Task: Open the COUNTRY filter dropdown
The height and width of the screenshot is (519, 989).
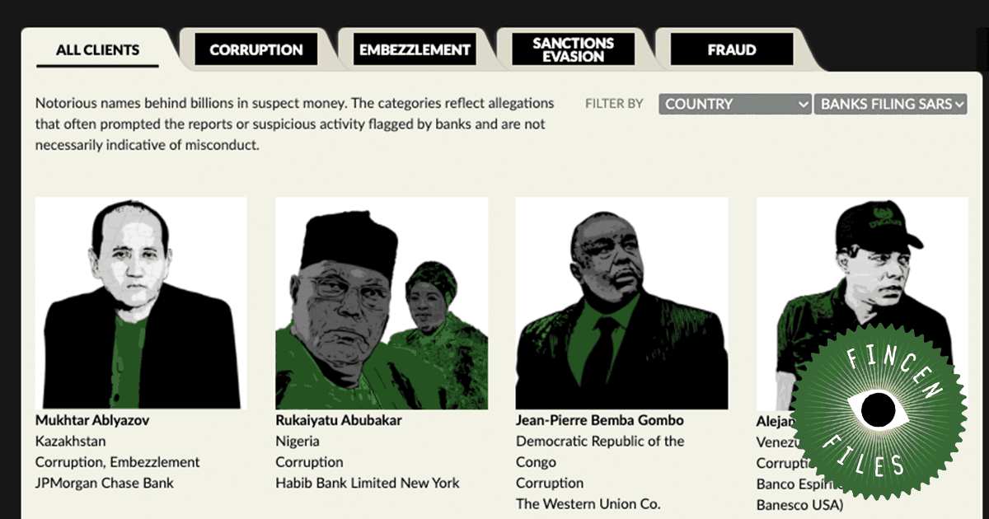Action: point(735,104)
